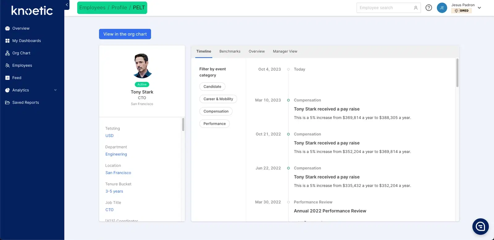Open the help question mark icon

429,8
